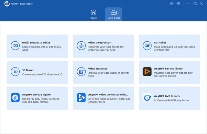Open the feedback chat bubble icon

171,4
